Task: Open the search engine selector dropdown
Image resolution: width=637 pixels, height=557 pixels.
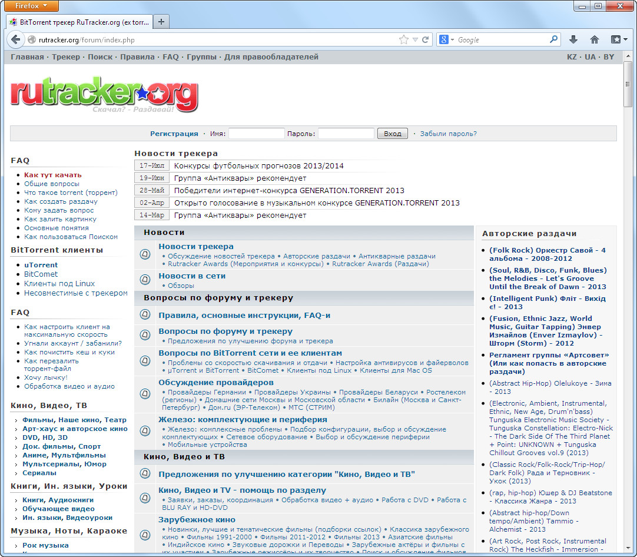Action: coord(446,39)
